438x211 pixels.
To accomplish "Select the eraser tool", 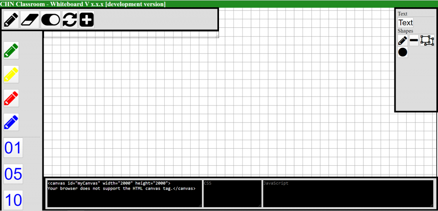I will click(x=30, y=20).
